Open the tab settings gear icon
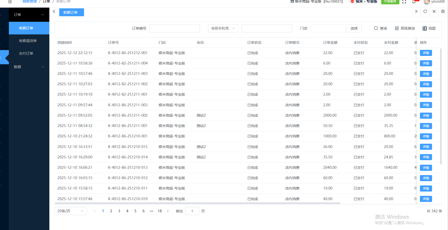Screen dimensions: 448x230 pyautogui.click(x=443, y=11)
